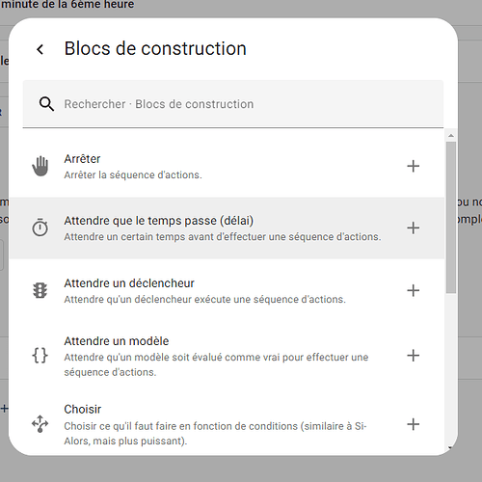Click the curly braces modèle icon
The image size is (482, 482).
tap(40, 356)
